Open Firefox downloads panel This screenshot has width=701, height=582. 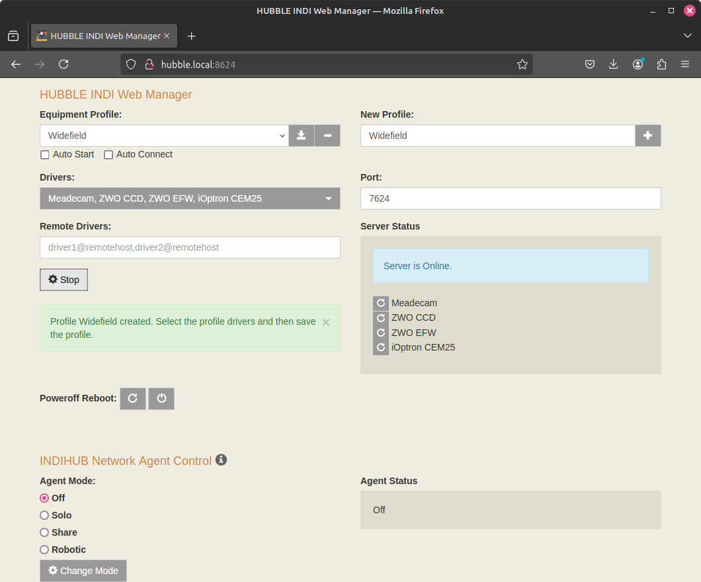pyautogui.click(x=614, y=64)
